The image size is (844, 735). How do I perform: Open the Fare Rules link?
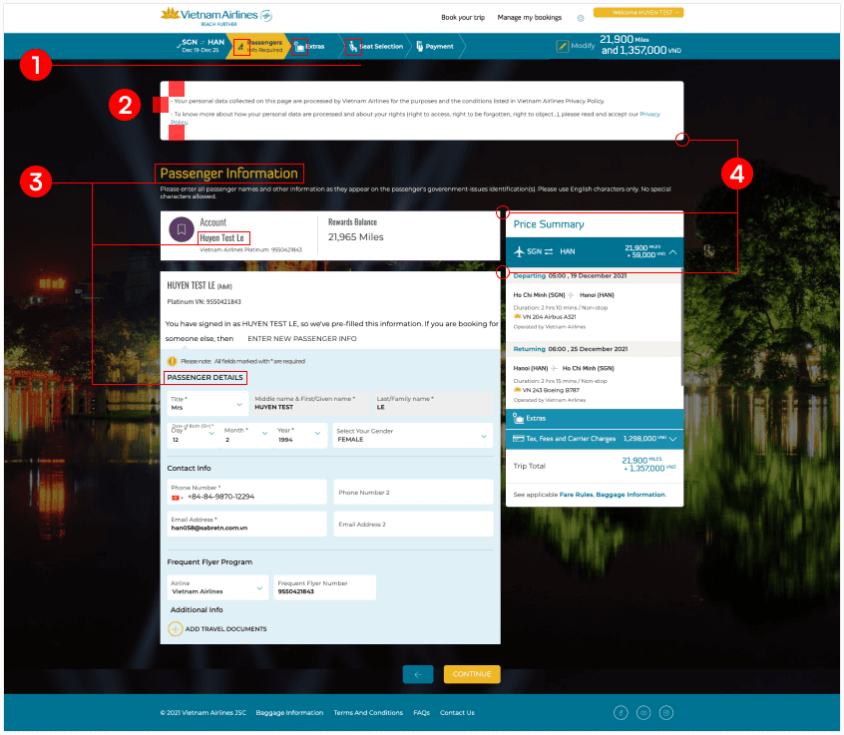coord(576,495)
